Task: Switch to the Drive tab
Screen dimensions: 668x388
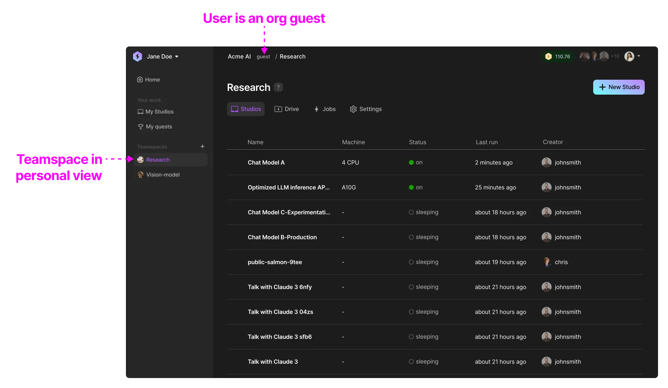Action: pyautogui.click(x=287, y=109)
